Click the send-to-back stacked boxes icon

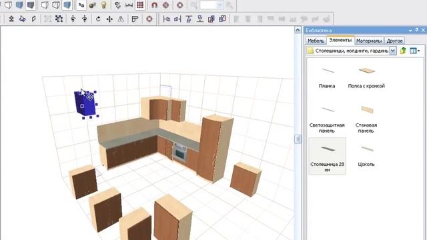click(x=222, y=19)
